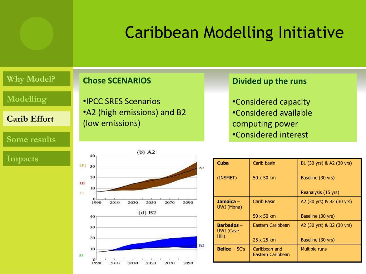Click the Jamaica – UWI (Mona) cell
The height and width of the screenshot is (274, 366).
[232, 209]
